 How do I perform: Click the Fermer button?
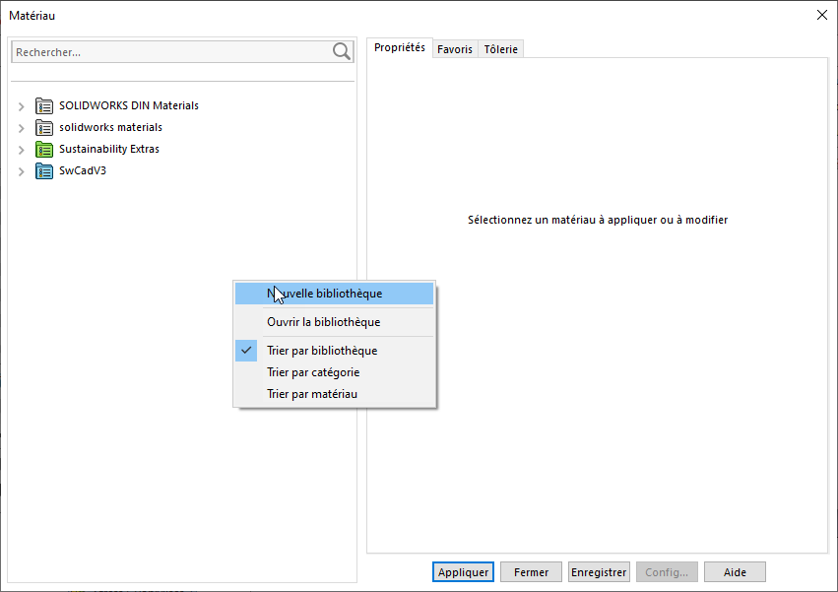(532, 572)
